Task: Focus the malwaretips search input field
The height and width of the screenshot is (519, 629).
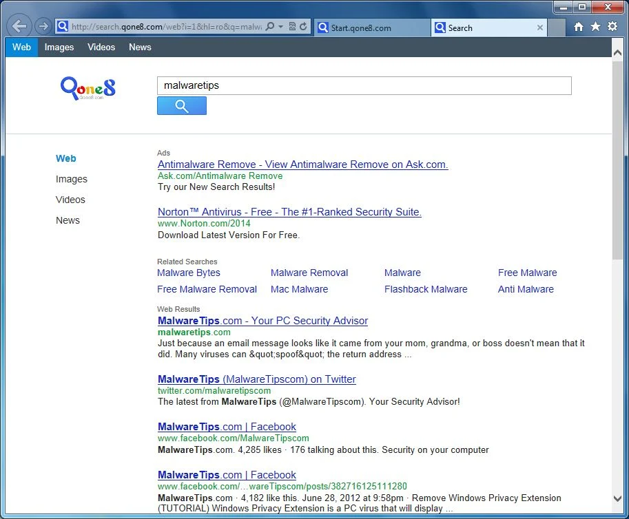Action: point(364,86)
